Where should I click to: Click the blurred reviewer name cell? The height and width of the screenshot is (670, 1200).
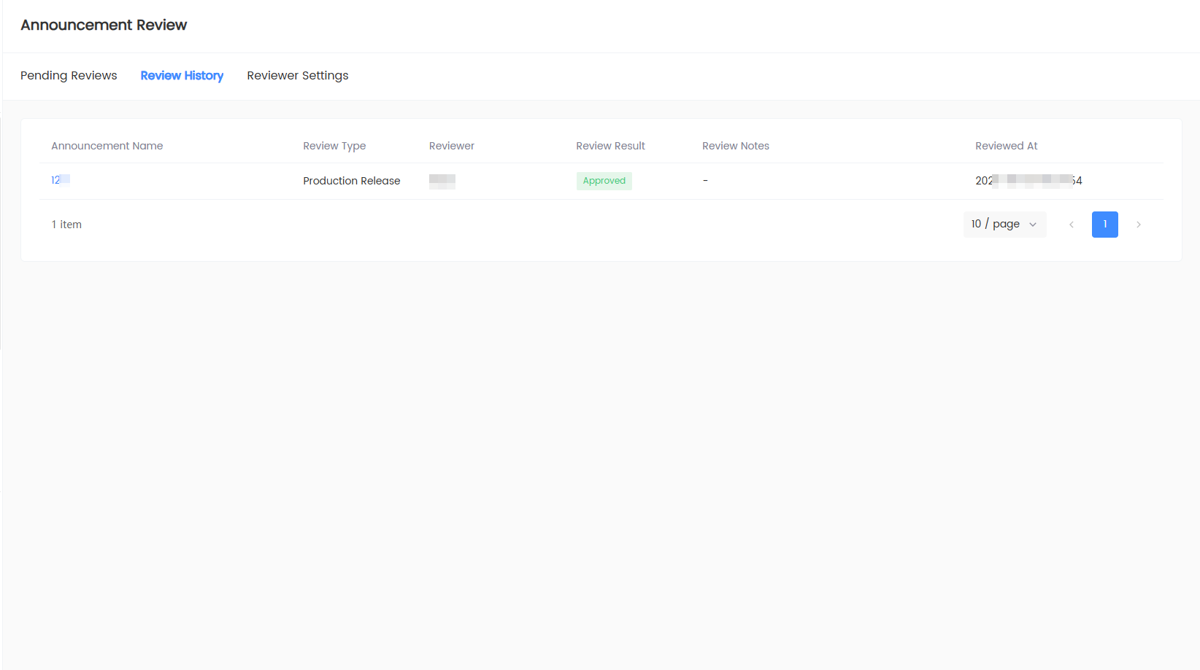(442, 181)
